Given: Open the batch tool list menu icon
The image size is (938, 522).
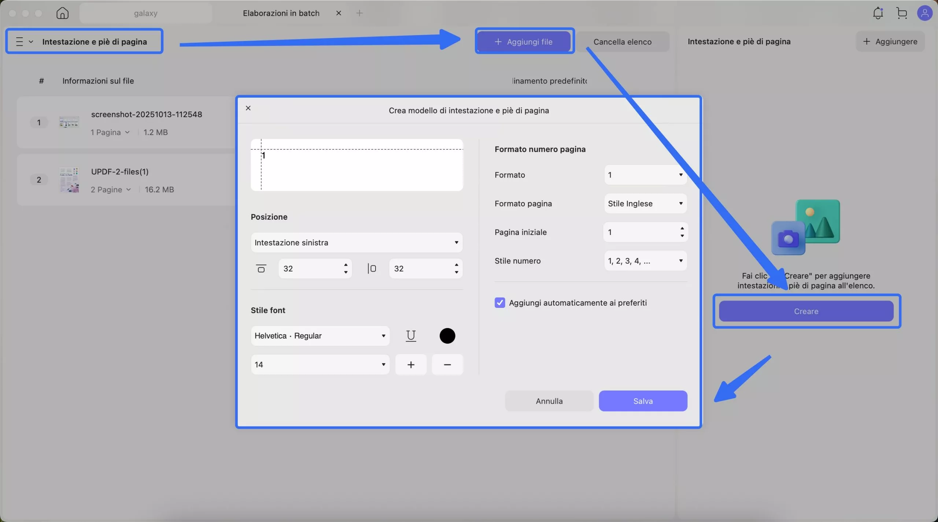Looking at the screenshot, I should pyautogui.click(x=20, y=42).
